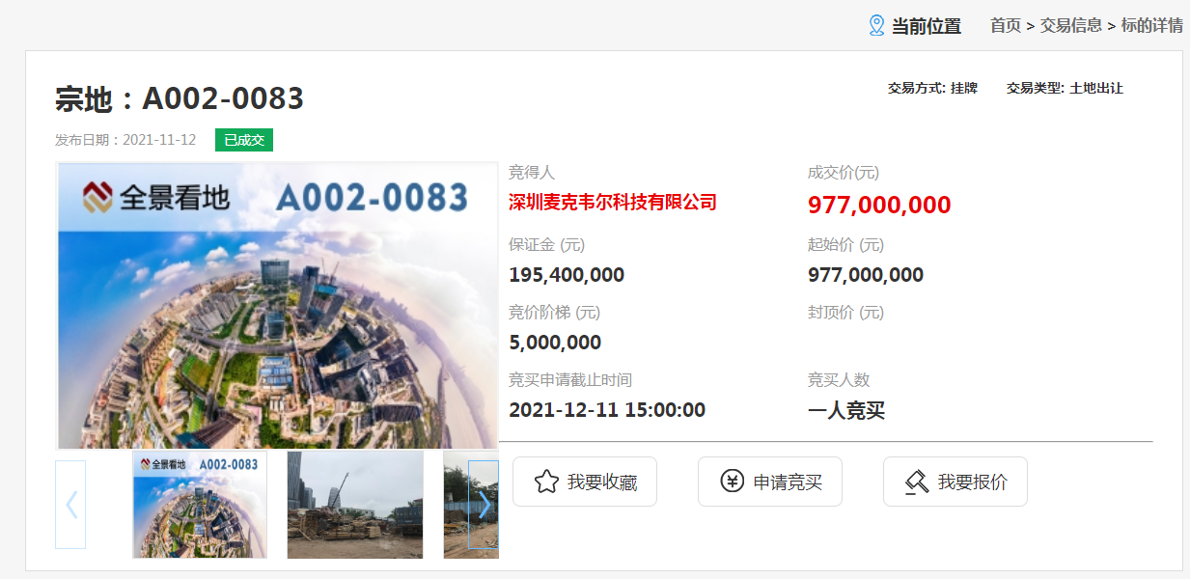This screenshot has height=579, width=1190.
Task: Click the gavel icon on 我要报价
Action: (917, 482)
